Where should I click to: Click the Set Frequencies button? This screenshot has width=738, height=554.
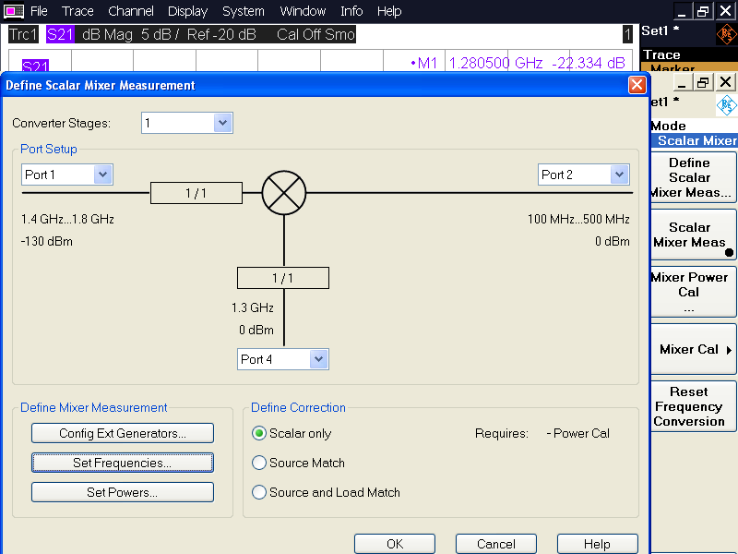tap(123, 463)
